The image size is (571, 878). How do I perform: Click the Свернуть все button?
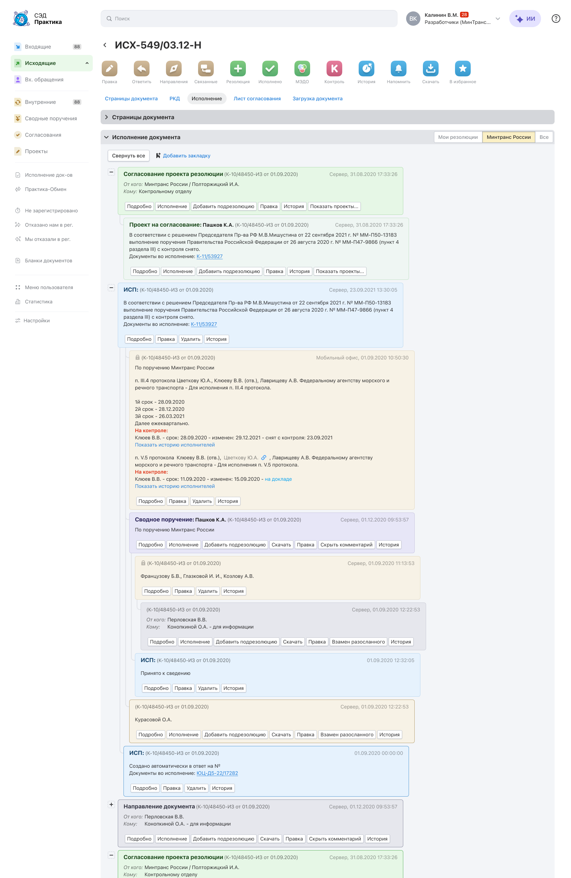pyautogui.click(x=128, y=156)
